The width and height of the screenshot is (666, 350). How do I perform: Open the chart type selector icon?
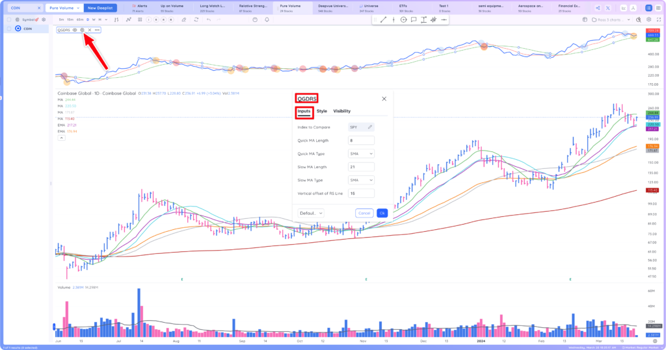point(116,19)
